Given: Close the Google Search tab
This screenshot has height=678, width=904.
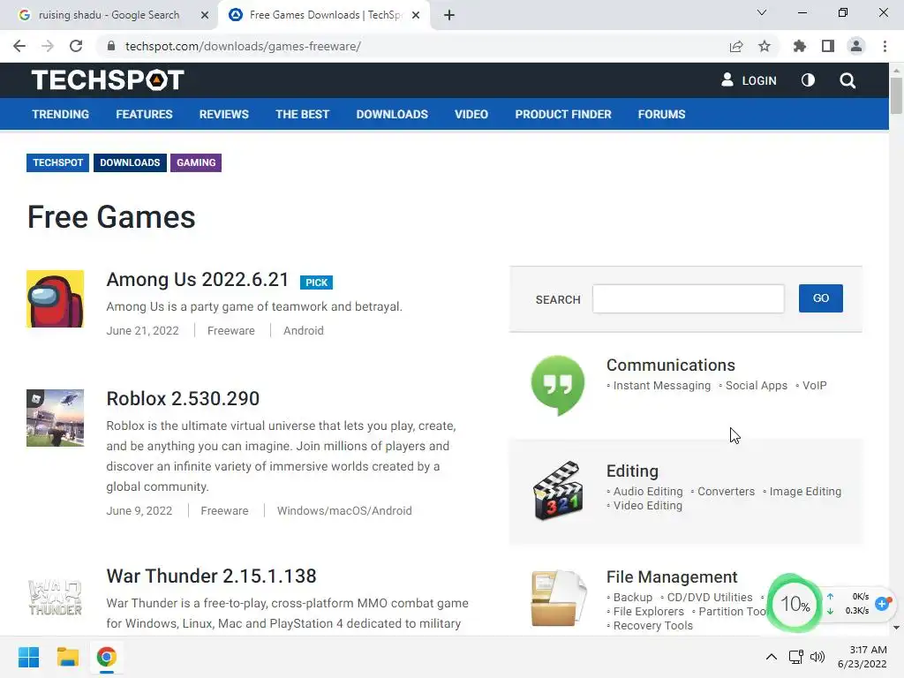Looking at the screenshot, I should point(205,15).
